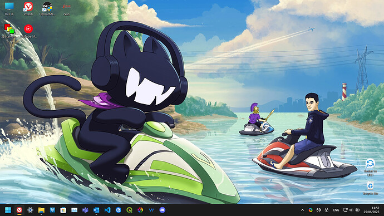Select the SpaceMonger desktop shortcut
The image size is (384, 216).
pyautogui.click(x=9, y=31)
